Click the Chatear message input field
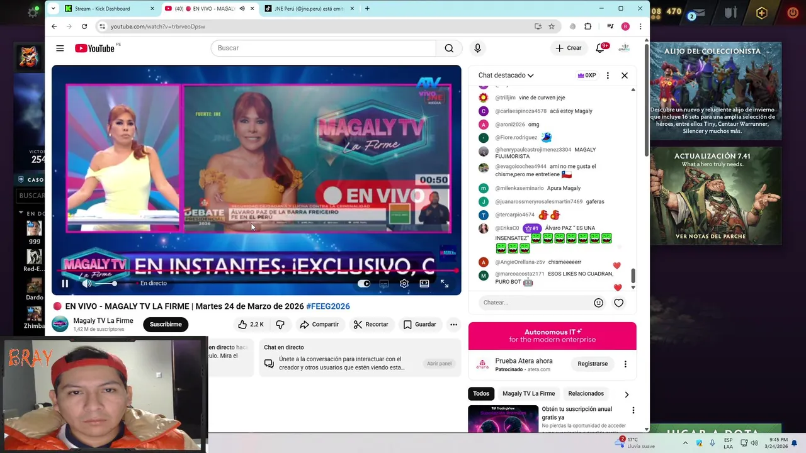The image size is (806, 453). (535, 303)
